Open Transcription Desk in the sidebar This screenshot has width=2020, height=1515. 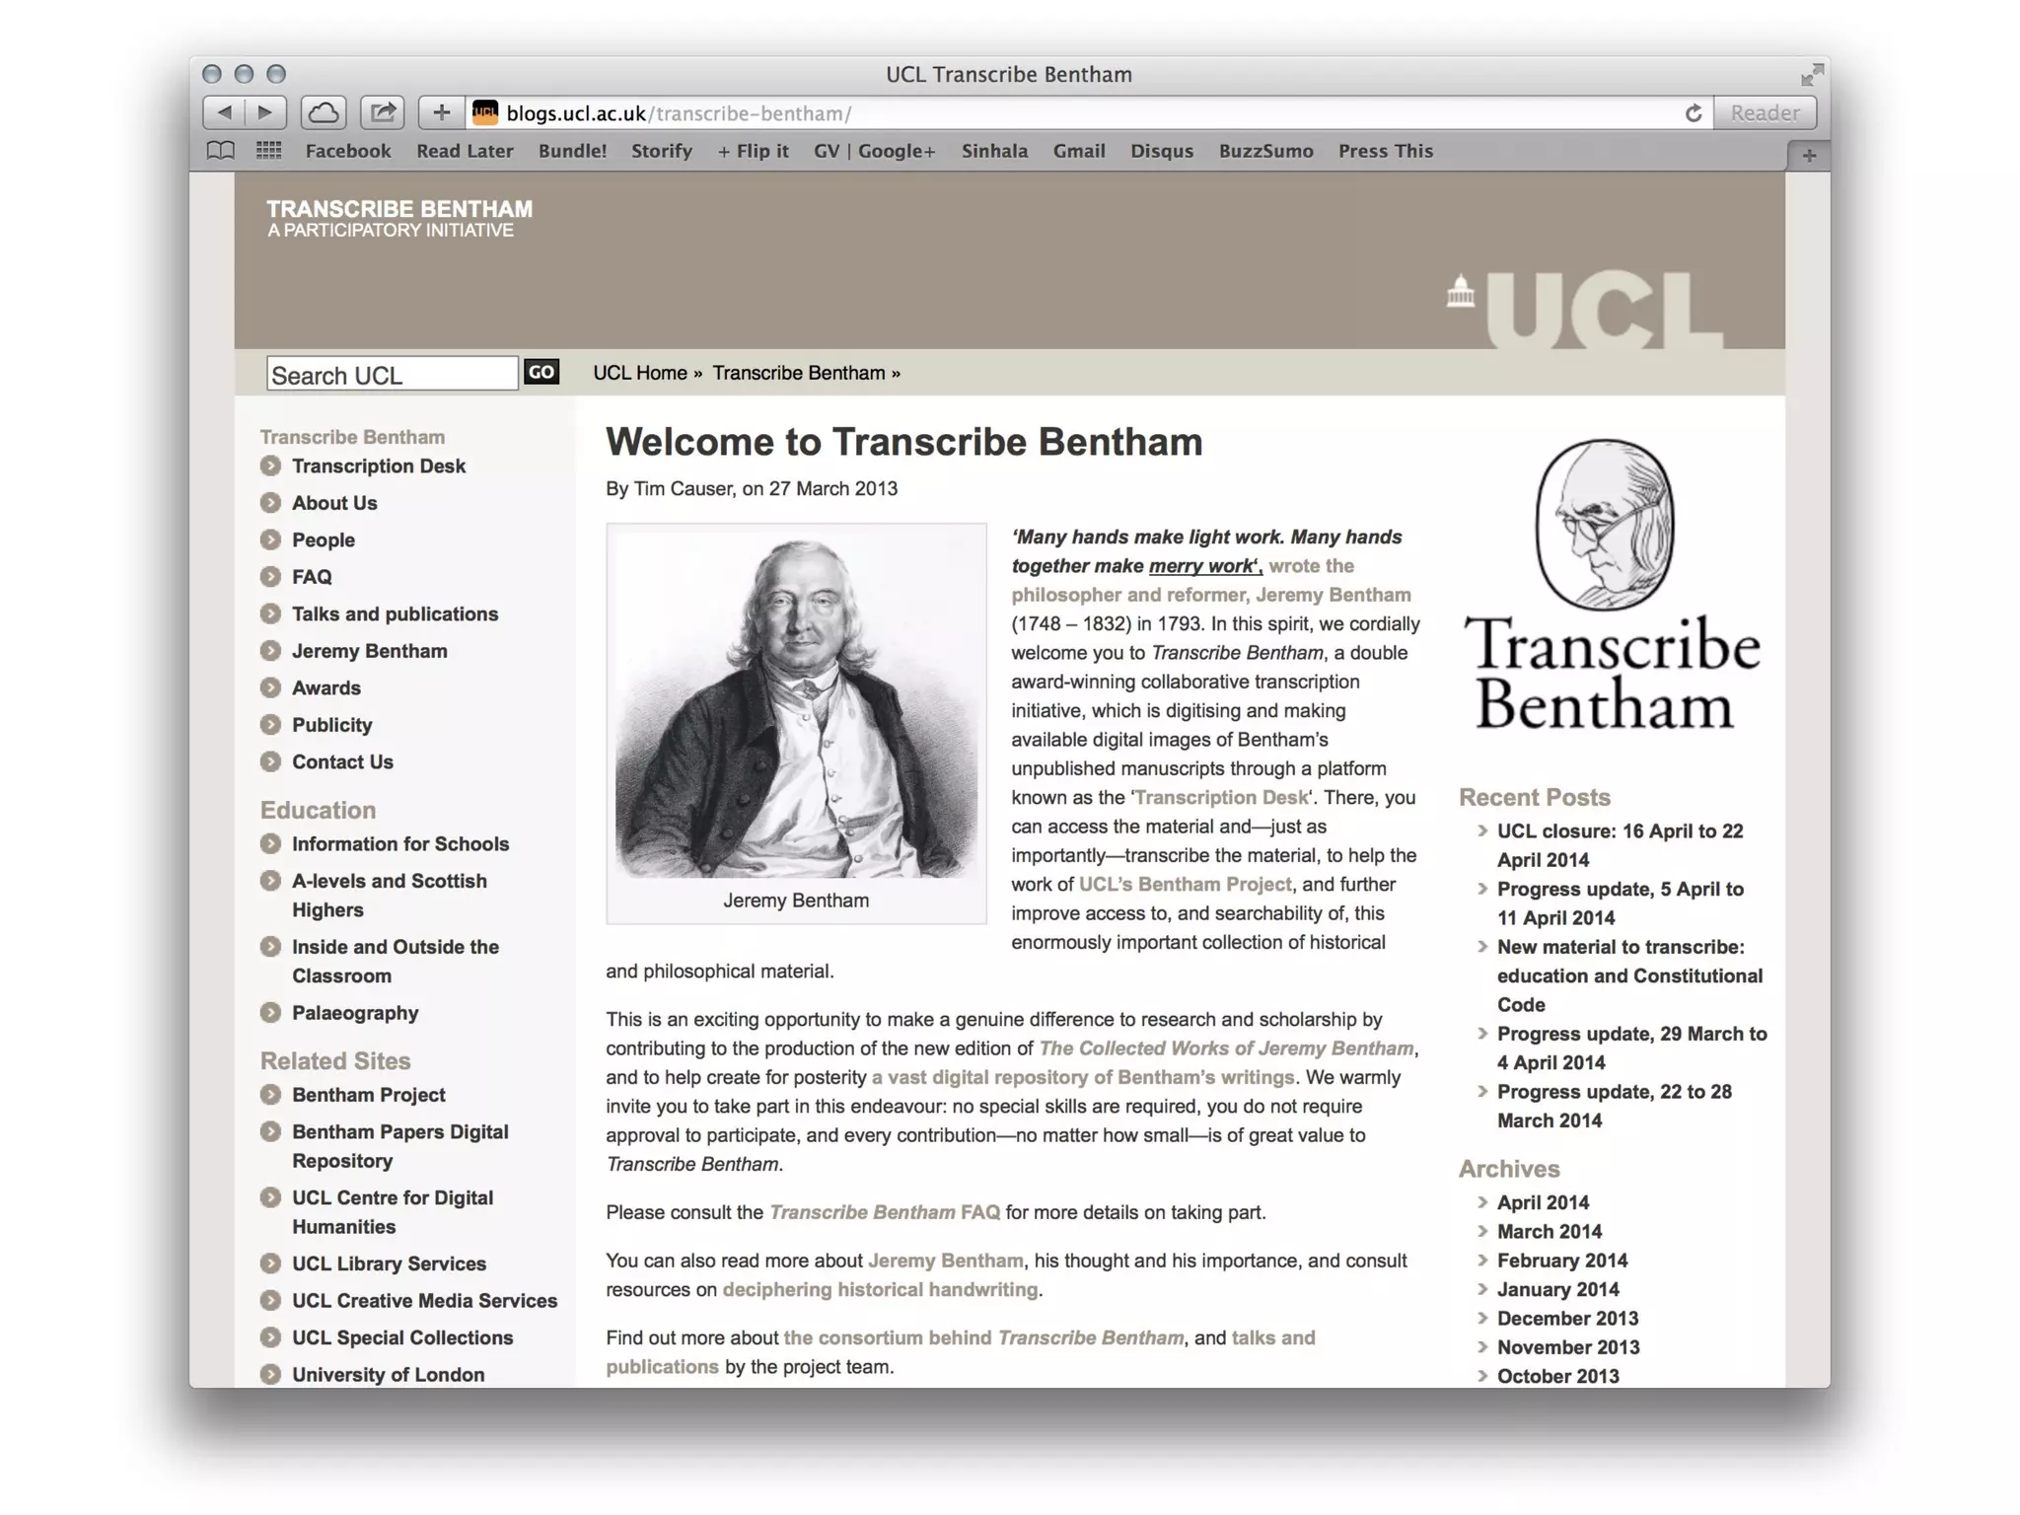click(x=378, y=466)
